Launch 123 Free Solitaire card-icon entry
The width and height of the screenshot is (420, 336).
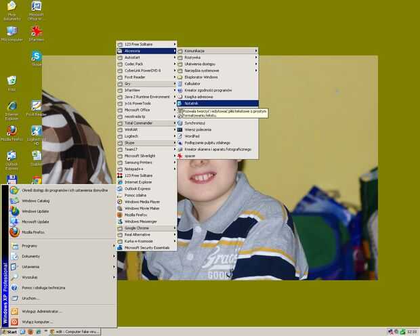coord(147,175)
